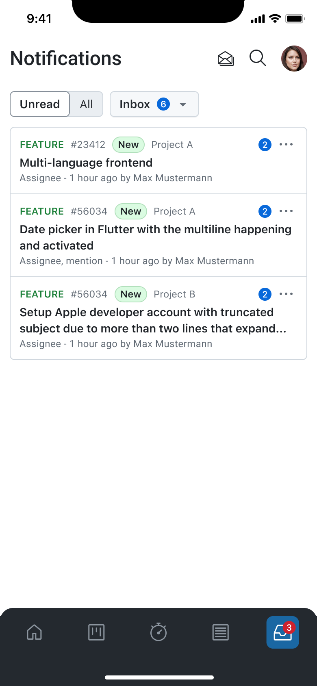Switch to the All notifications tab

click(86, 104)
